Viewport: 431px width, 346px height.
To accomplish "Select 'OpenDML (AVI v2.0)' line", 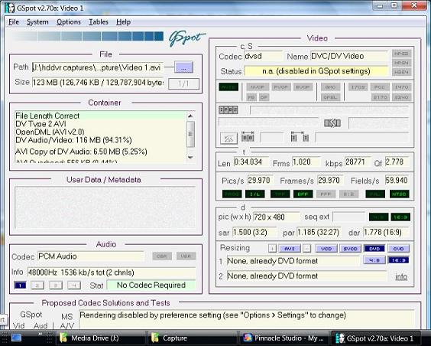I will coord(50,132).
